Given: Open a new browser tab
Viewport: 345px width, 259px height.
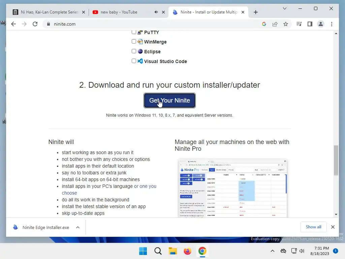Looking at the screenshot, I should point(255,12).
